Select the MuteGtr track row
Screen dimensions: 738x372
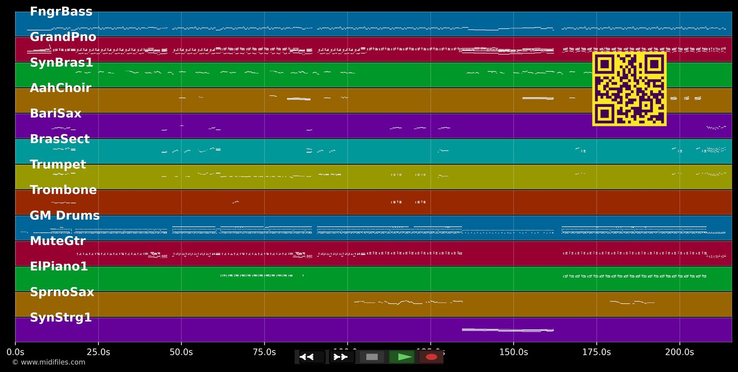(x=58, y=241)
